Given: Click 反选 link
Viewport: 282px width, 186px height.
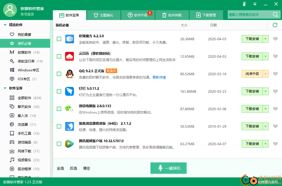Looking at the screenshot, I should 73,168.
